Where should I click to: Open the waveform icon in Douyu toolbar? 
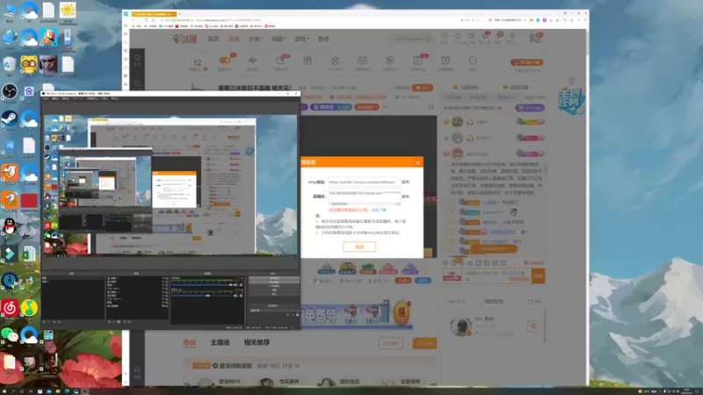click(252, 61)
